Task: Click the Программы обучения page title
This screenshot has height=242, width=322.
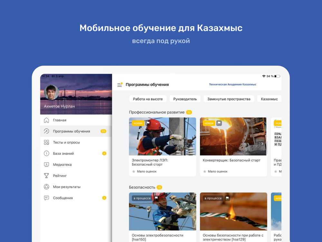Action: click(x=147, y=85)
